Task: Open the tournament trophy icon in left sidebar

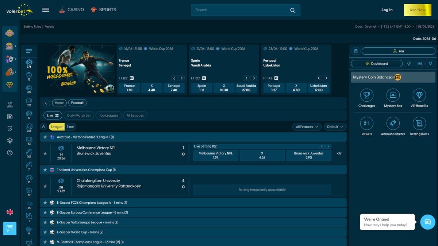Action: (10, 105)
